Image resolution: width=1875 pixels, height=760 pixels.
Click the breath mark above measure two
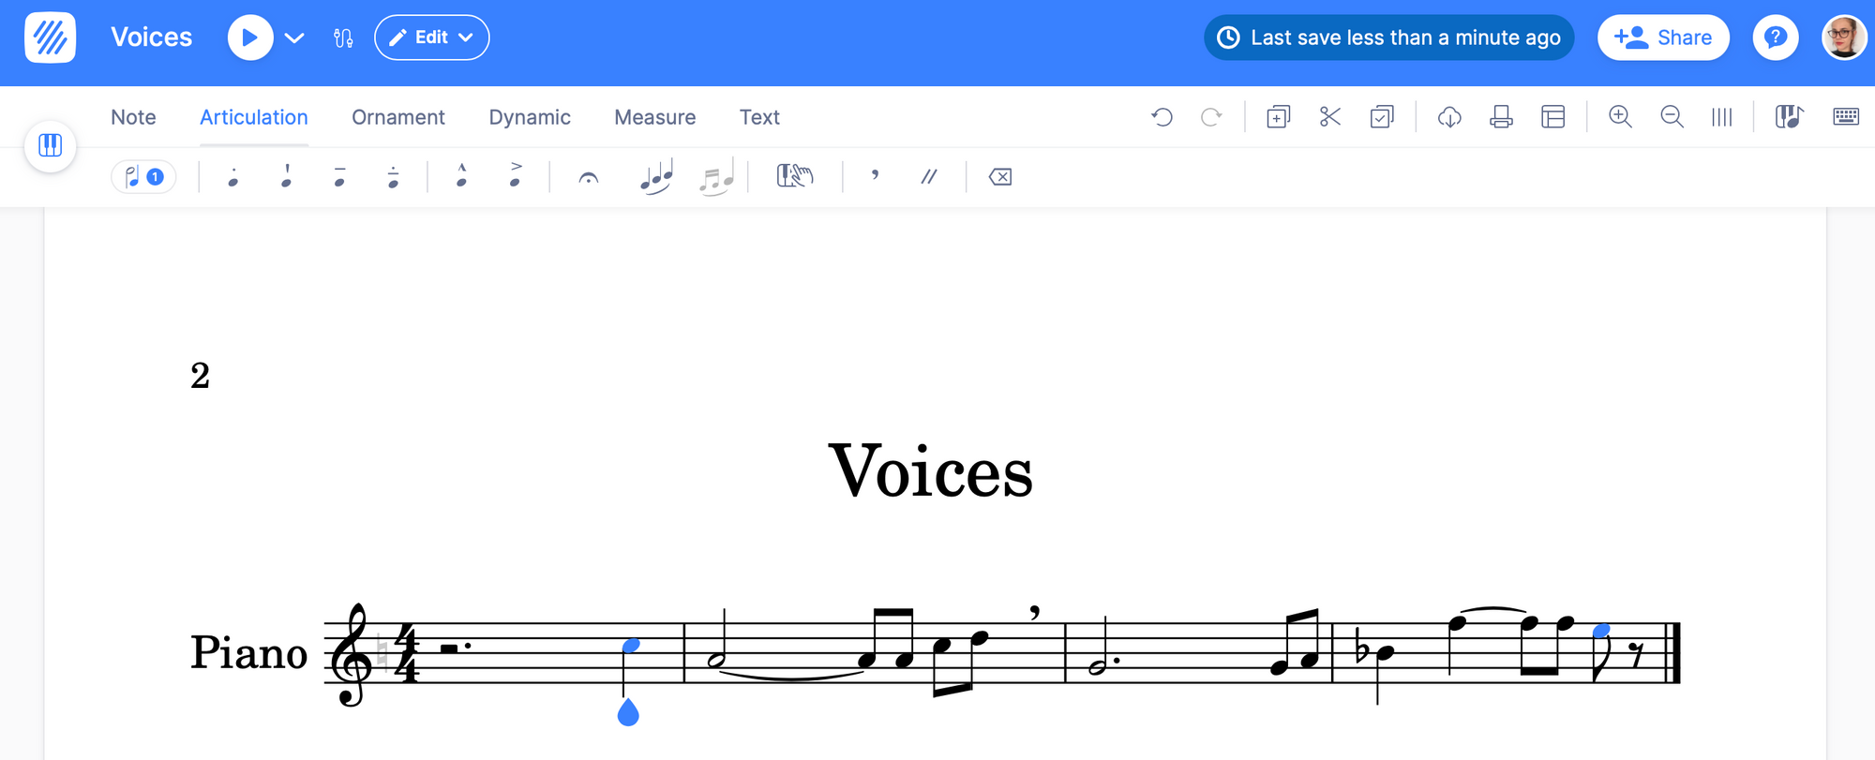(x=1034, y=613)
